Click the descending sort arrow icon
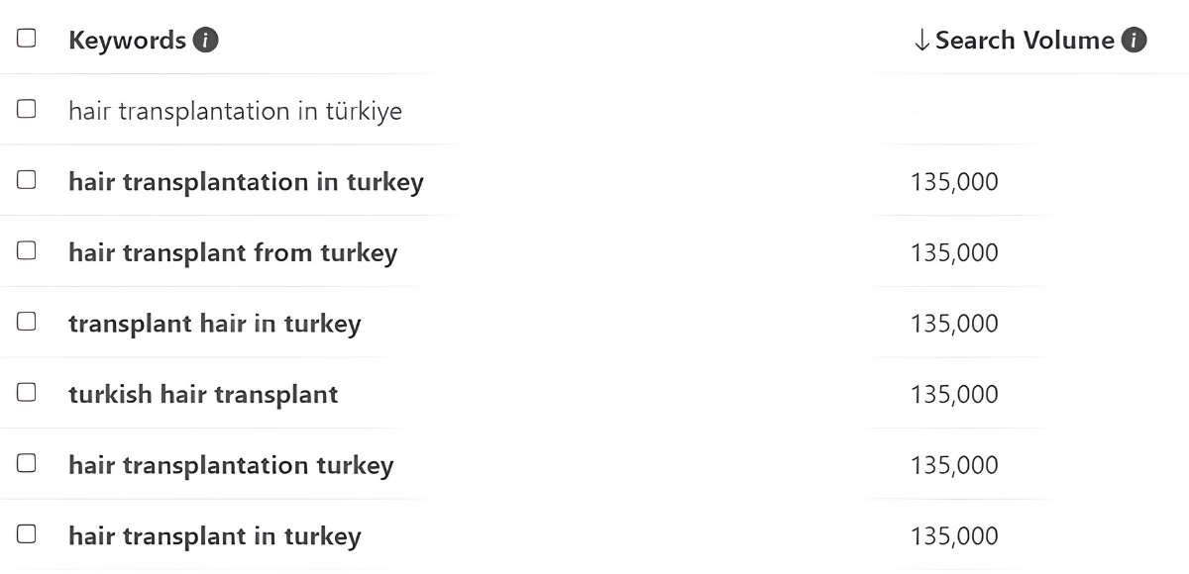The height and width of the screenshot is (574, 1189). (x=921, y=41)
